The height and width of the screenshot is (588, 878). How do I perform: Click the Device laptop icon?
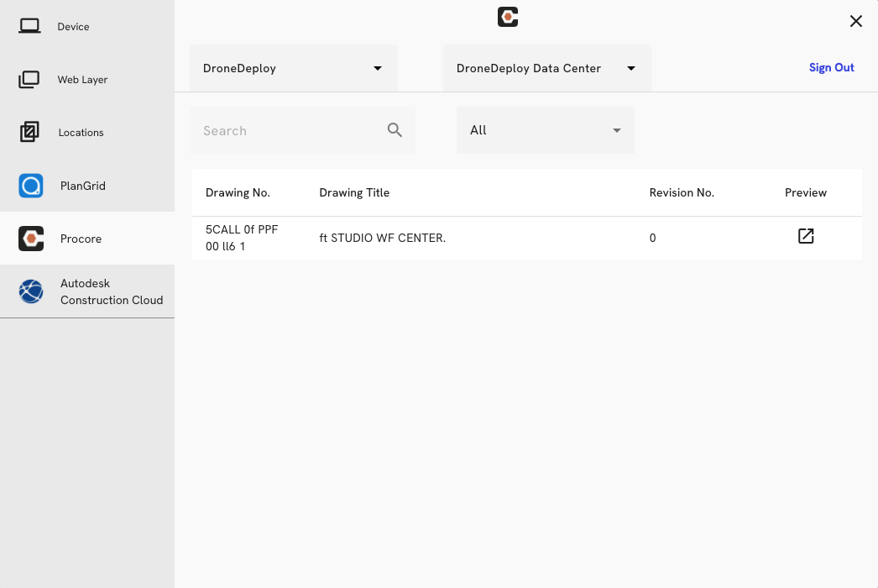pos(29,26)
